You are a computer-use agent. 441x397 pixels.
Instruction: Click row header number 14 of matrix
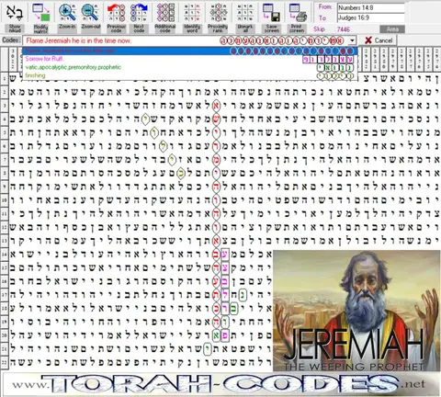(x=5, y=254)
